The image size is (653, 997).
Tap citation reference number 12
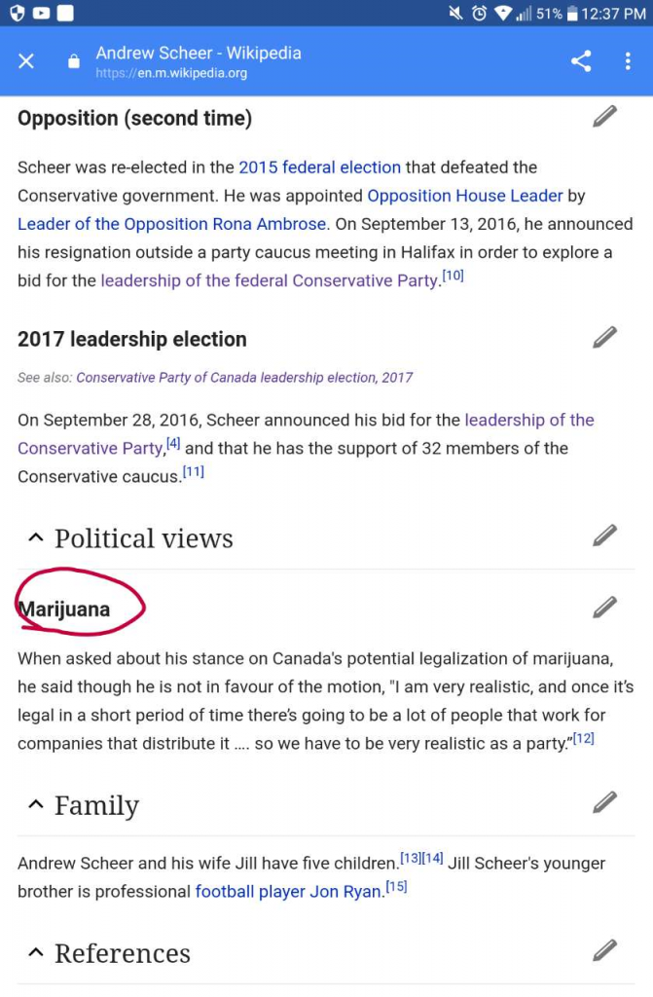(583, 739)
